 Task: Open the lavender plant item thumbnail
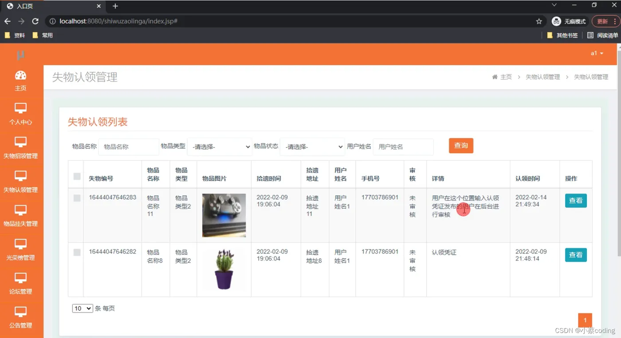(x=224, y=269)
